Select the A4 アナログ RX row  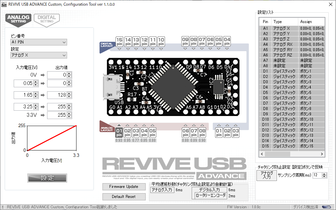(292, 44)
